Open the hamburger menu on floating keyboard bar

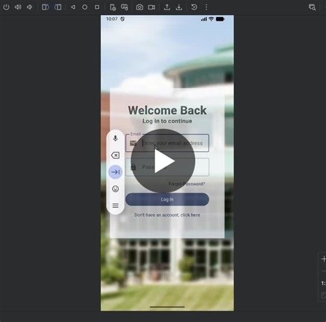(115, 205)
